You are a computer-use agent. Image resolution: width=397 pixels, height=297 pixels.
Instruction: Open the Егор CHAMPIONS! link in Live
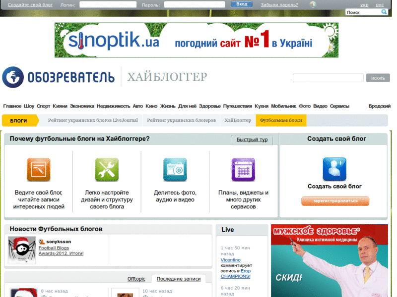coord(236,274)
